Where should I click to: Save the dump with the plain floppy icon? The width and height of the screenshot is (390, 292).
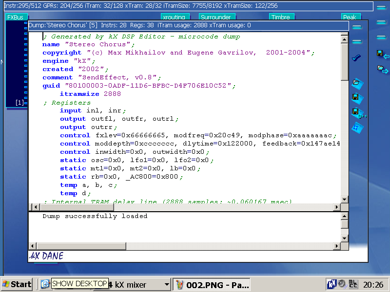pyautogui.click(x=357, y=98)
